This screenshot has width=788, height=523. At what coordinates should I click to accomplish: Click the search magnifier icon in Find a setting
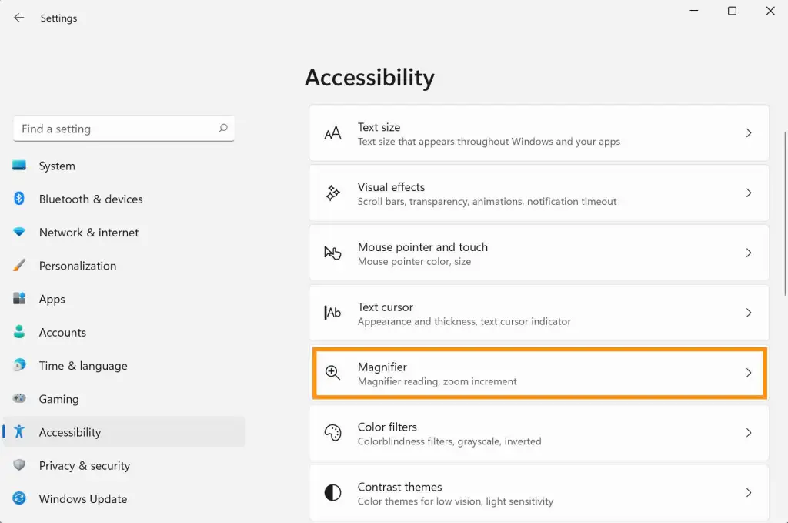tap(222, 128)
